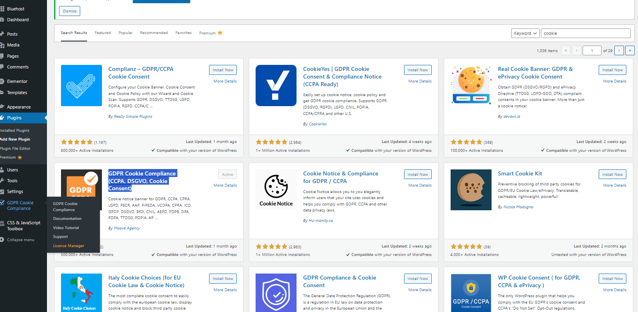
Task: Click the plugin search field containing cookie
Action: click(x=586, y=33)
